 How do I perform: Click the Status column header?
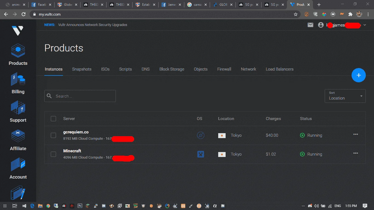pyautogui.click(x=306, y=119)
